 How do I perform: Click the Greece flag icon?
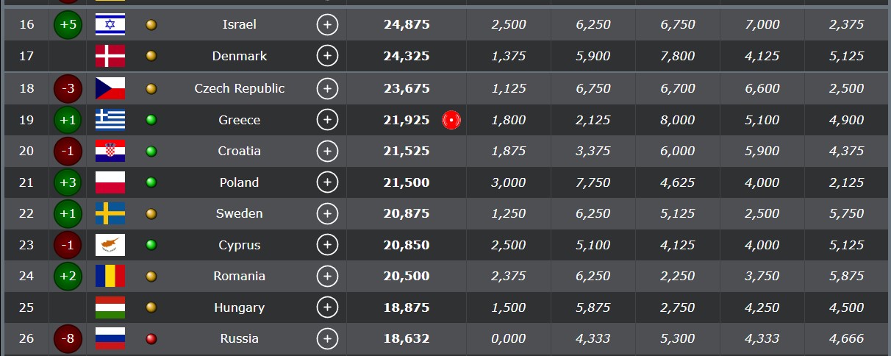point(110,120)
